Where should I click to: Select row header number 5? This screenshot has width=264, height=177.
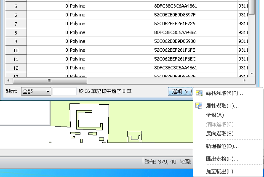click(16, 6)
